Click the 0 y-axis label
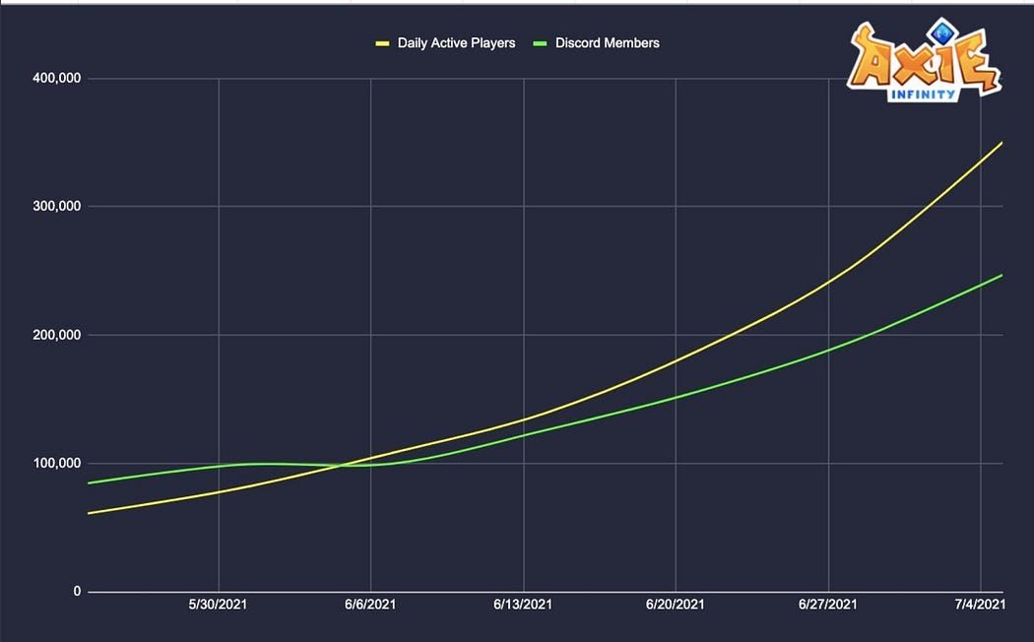This screenshot has width=1034, height=642. click(x=77, y=591)
